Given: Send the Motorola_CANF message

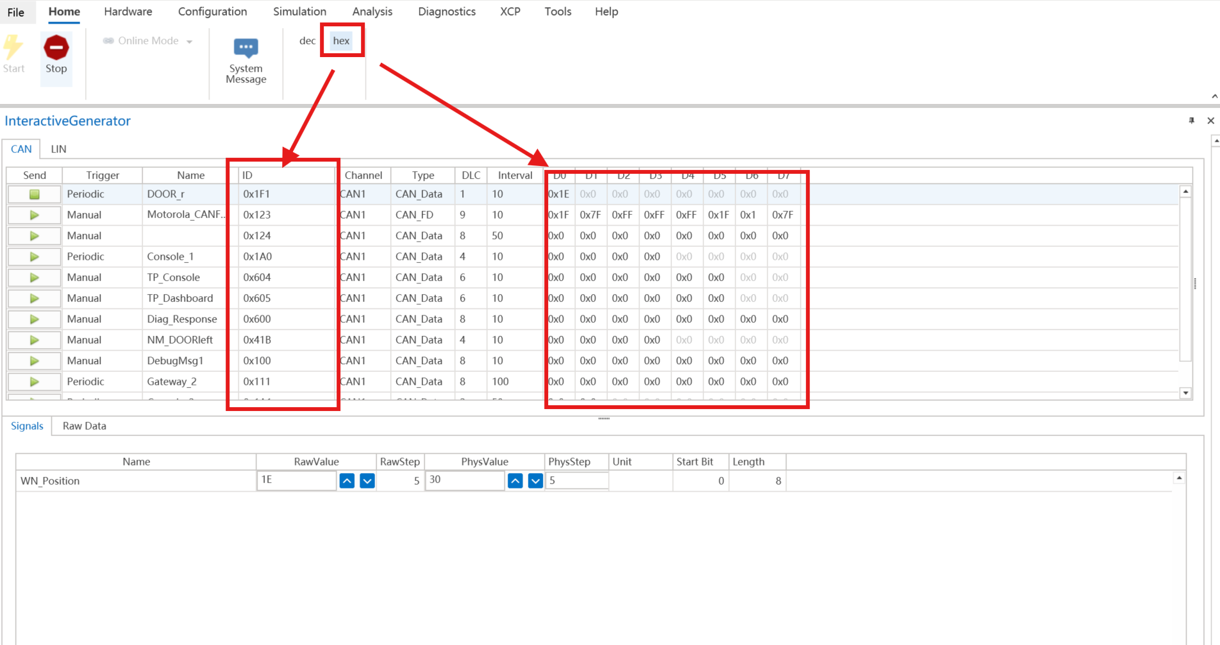Looking at the screenshot, I should 35,215.
